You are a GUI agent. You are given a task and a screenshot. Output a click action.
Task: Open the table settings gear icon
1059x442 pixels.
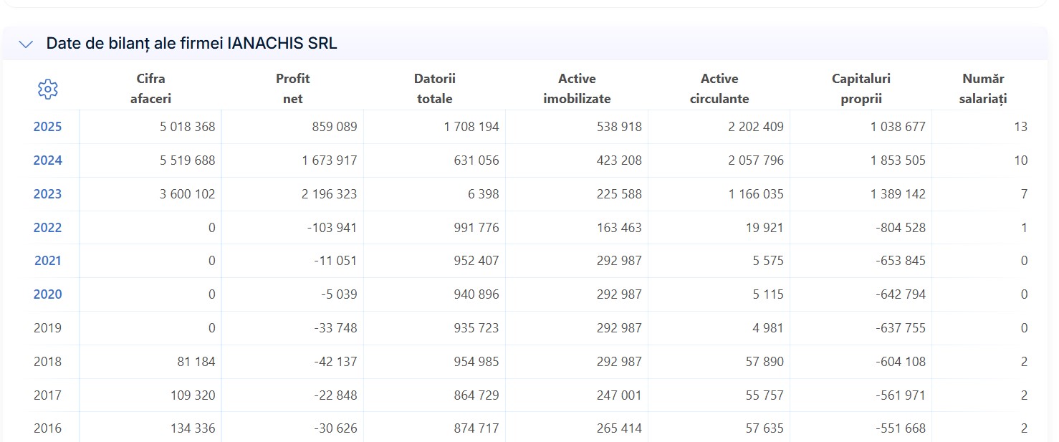coord(47,89)
